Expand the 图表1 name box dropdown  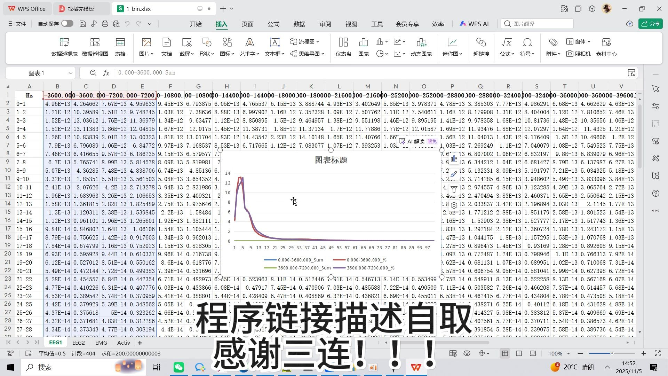coord(70,73)
